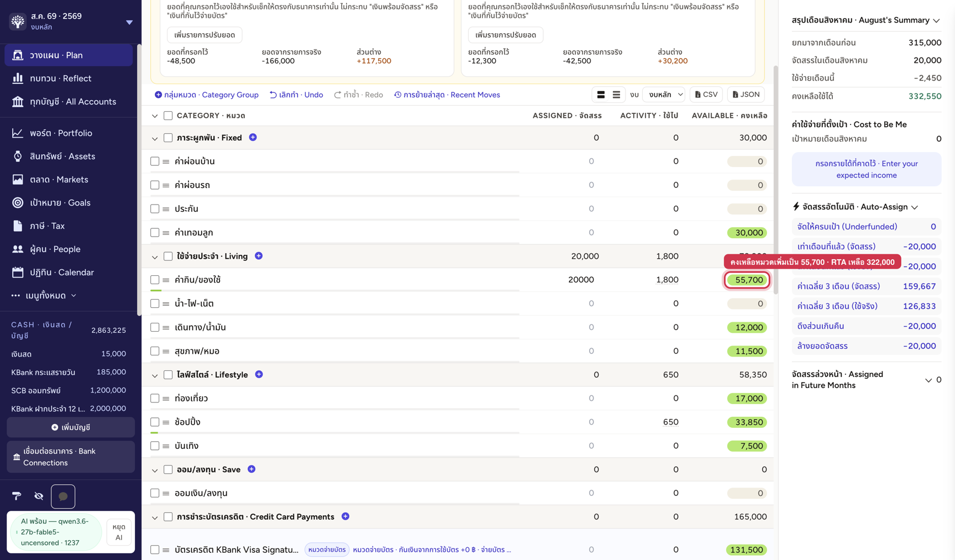This screenshot has height=560, width=955.
Task: Click the drag handle on ค่าผ่อนรถ row
Action: coord(166,185)
